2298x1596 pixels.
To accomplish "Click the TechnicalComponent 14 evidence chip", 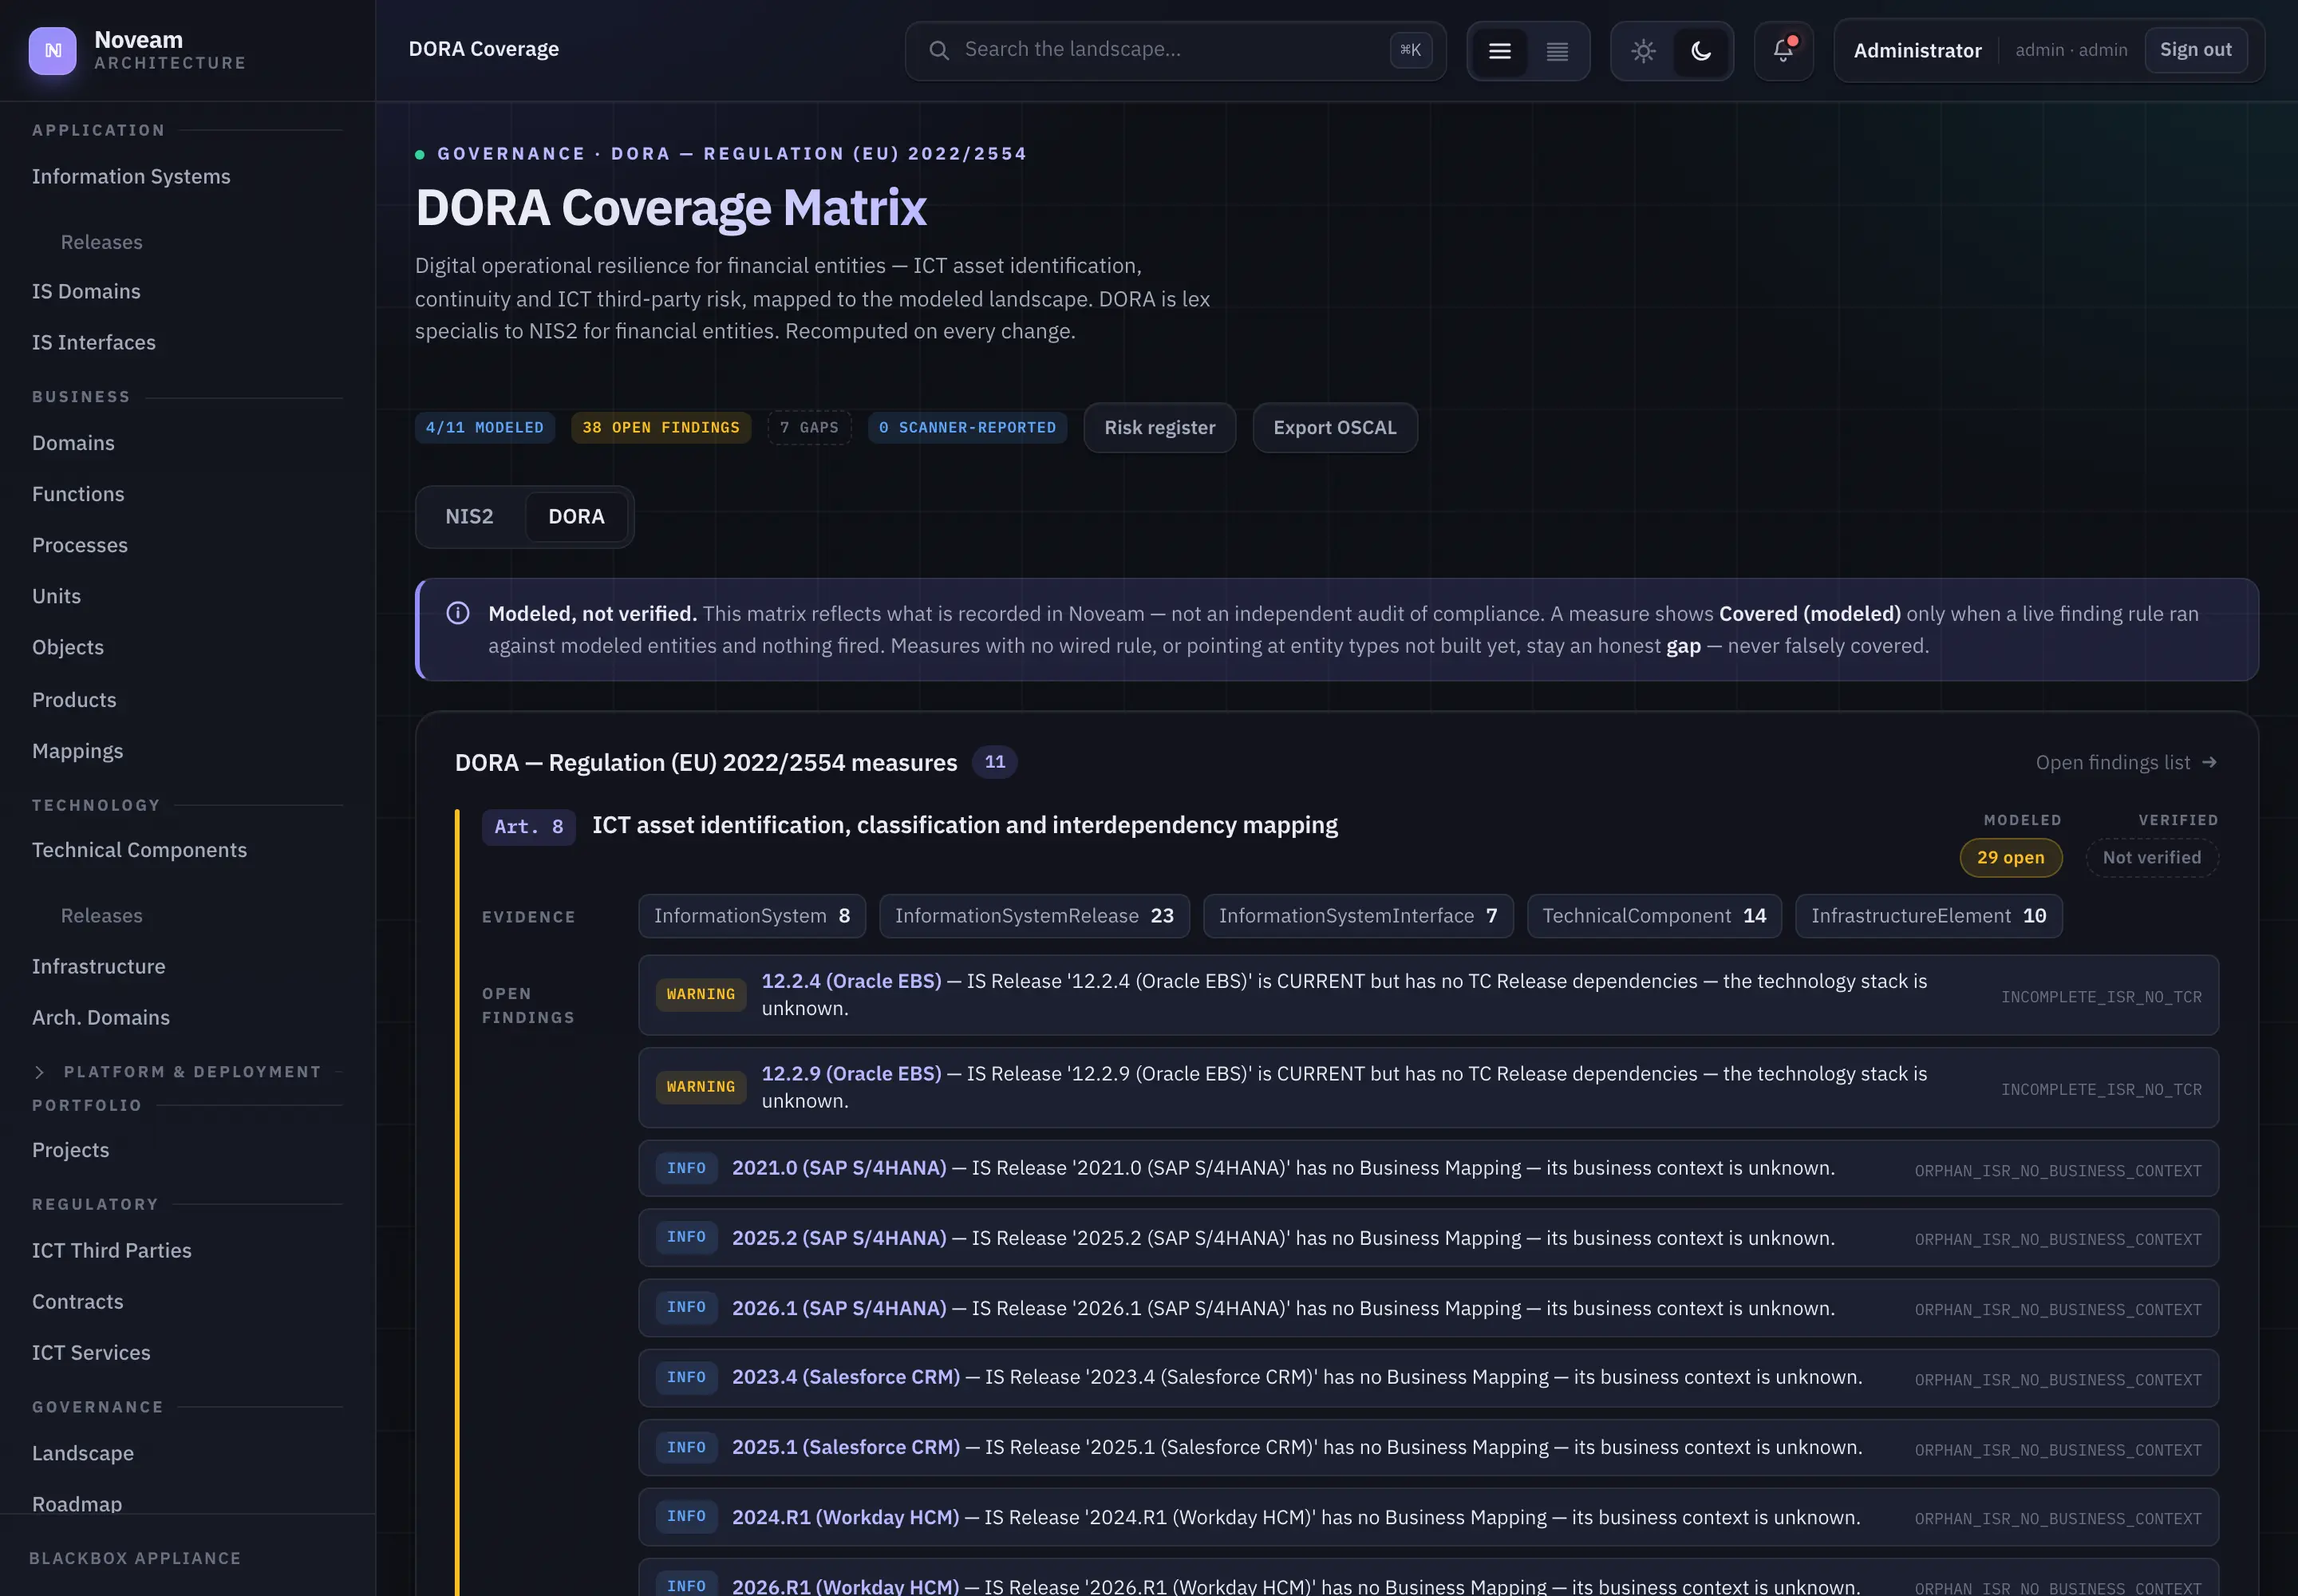I will click(x=1654, y=916).
